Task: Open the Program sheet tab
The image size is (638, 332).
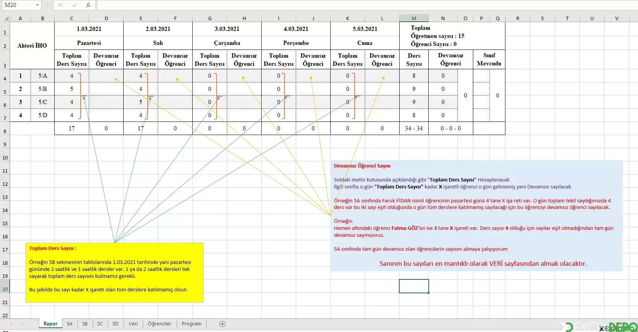Action: [x=191, y=324]
